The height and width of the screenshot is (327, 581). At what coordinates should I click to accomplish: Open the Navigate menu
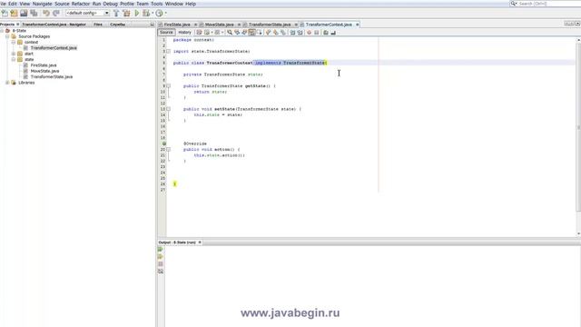pos(43,4)
